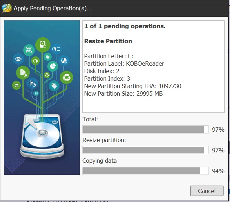The image size is (230, 202).
Task: Click the "Disk Index: 2" line
Action: tap(102, 71)
